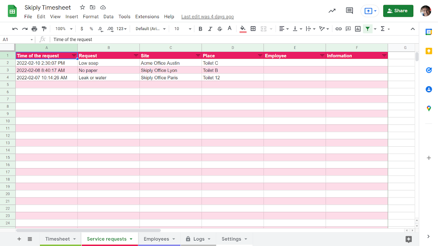
Task: Click the green Share button
Action: 398,11
